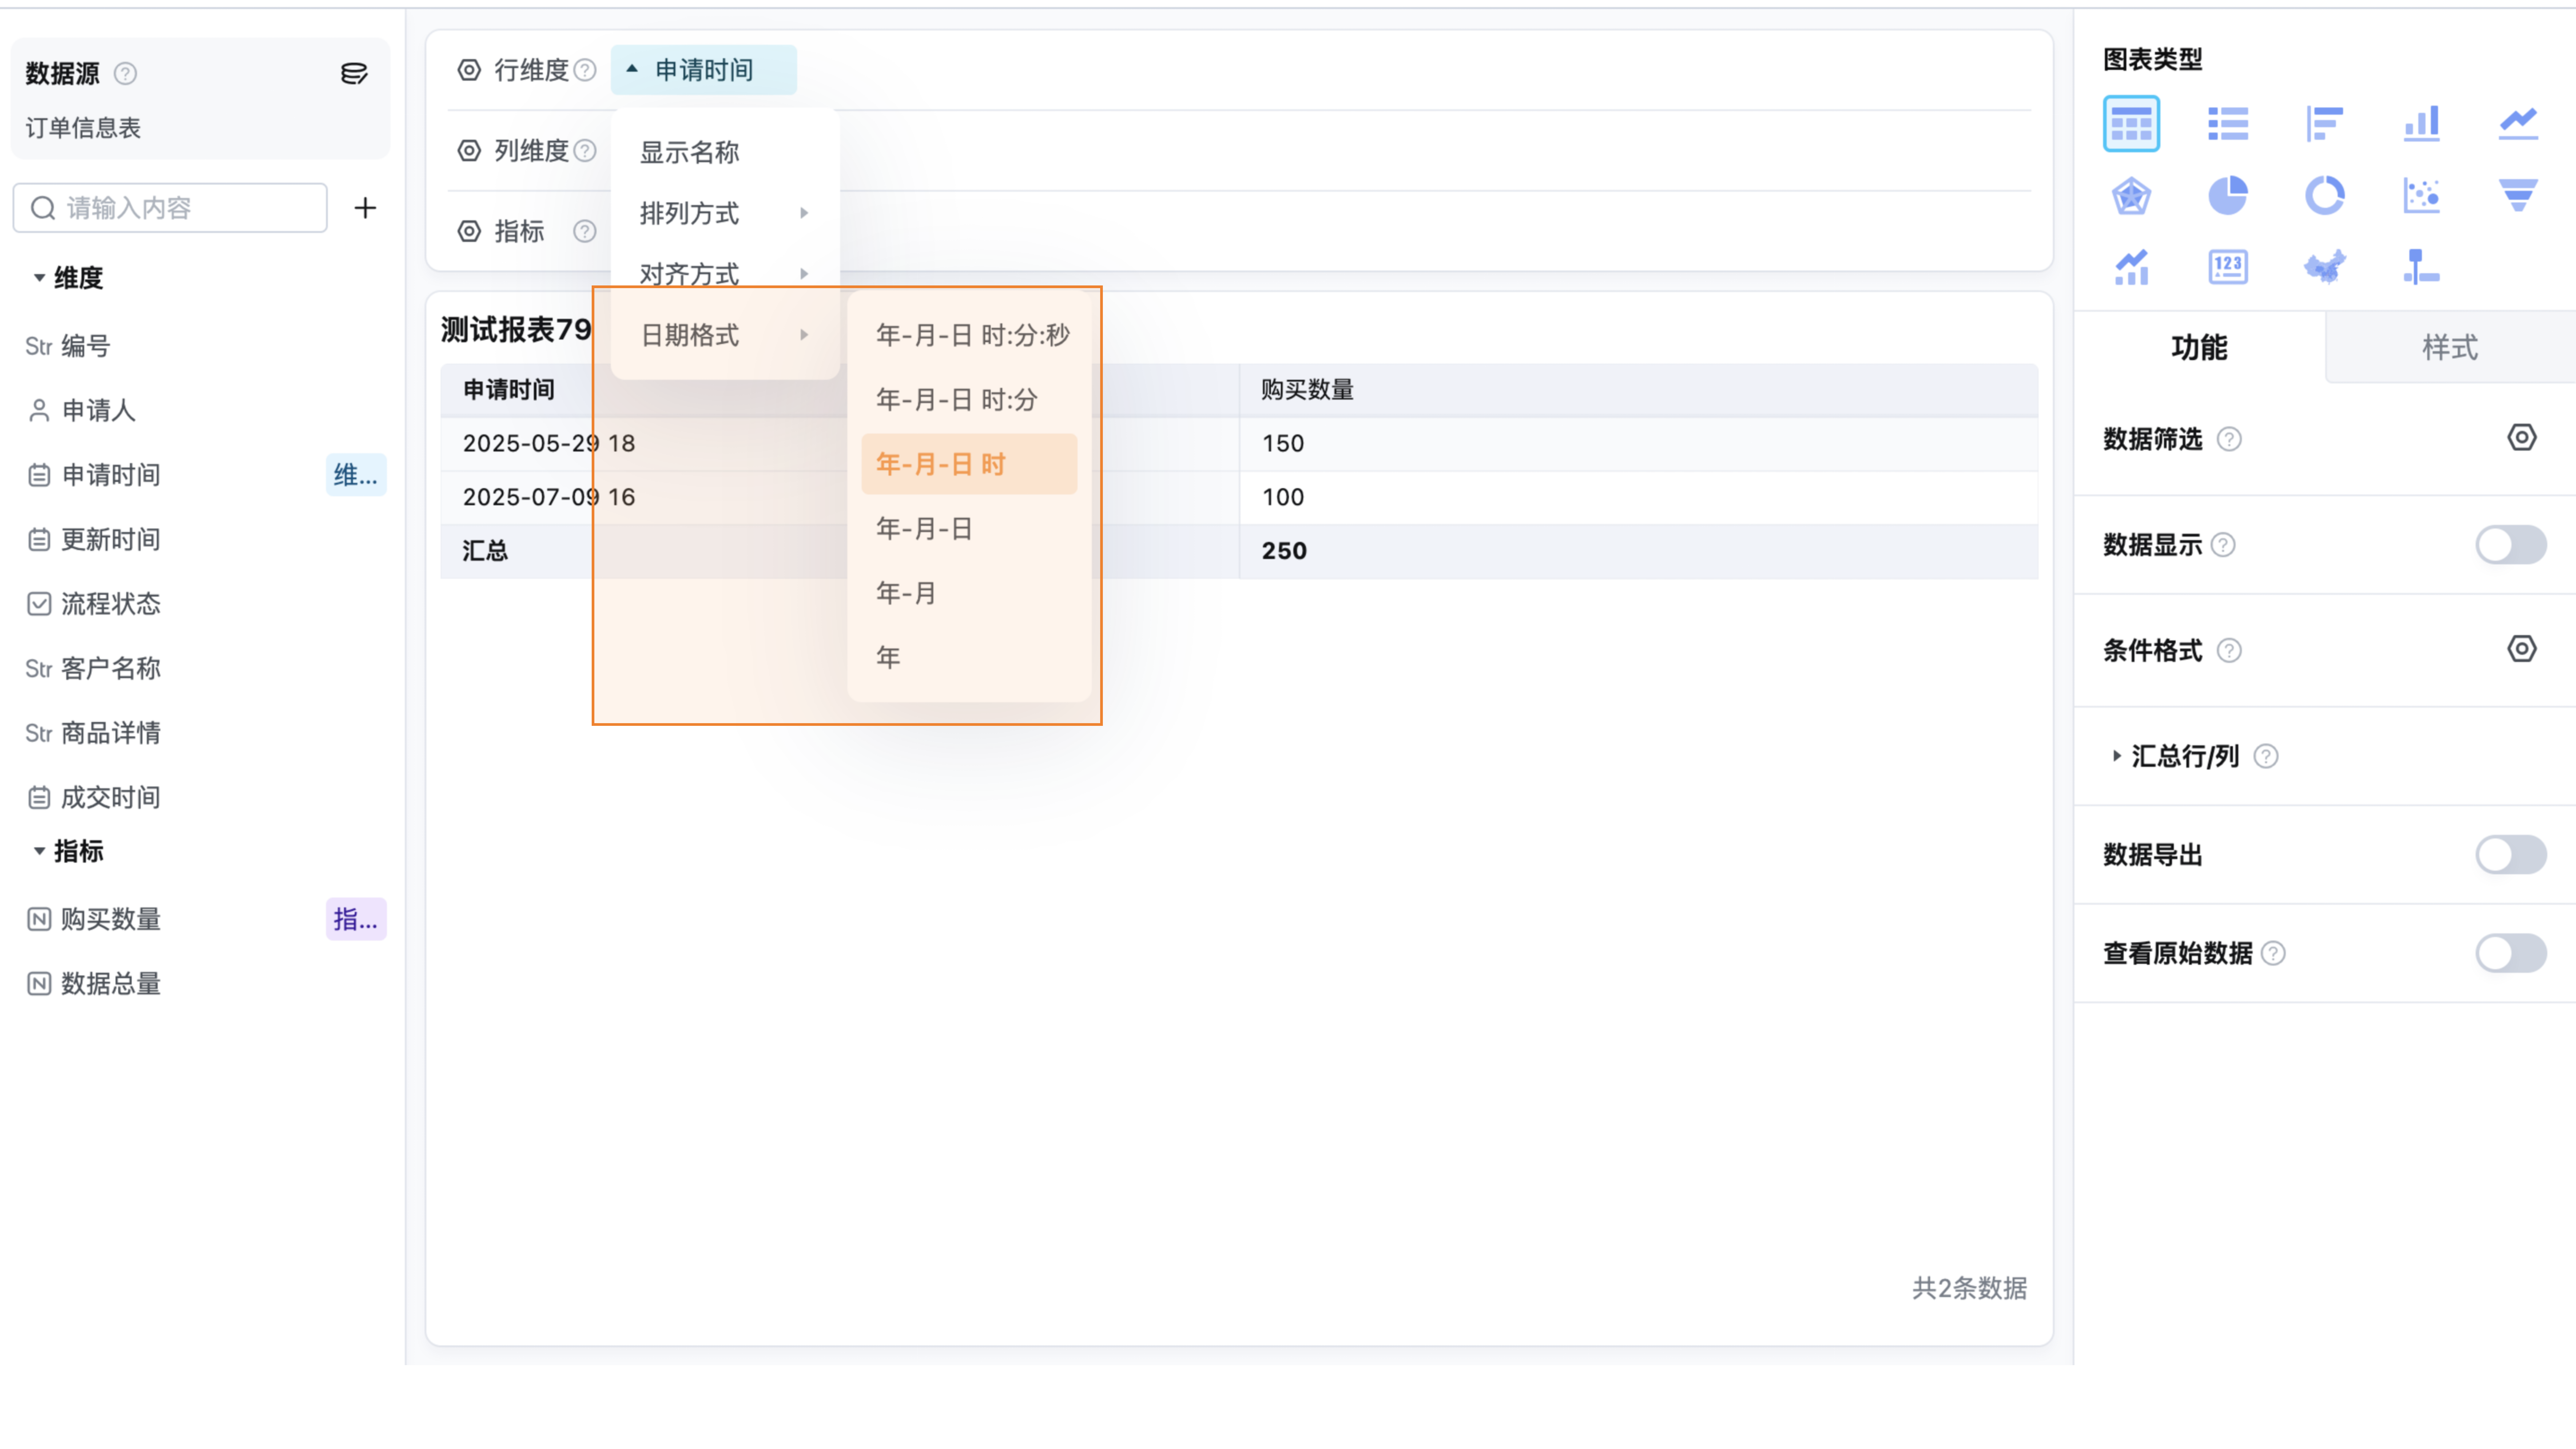The height and width of the screenshot is (1449, 2576).
Task: Switch to the 样式 tab
Action: [2450, 347]
